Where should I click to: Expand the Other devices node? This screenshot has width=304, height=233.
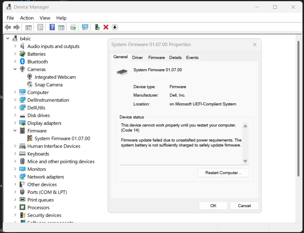[15, 184]
